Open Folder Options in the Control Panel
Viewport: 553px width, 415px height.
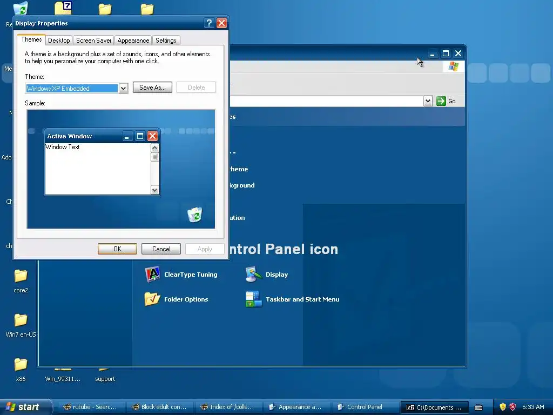[177, 299]
